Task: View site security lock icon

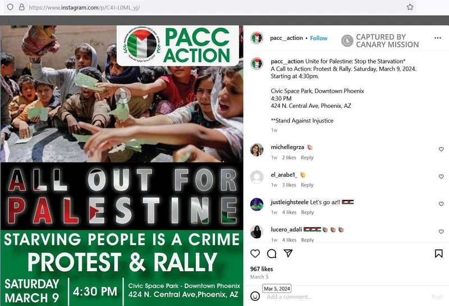Action: [x=21, y=7]
